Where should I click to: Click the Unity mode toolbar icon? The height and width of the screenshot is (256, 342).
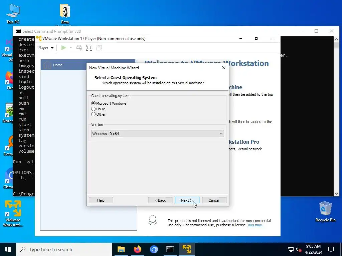pos(99,48)
